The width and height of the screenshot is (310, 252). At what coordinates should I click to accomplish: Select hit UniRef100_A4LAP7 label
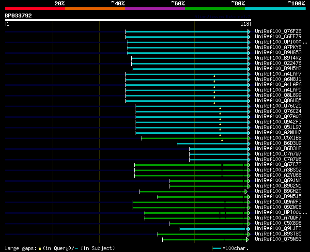tap(278, 74)
